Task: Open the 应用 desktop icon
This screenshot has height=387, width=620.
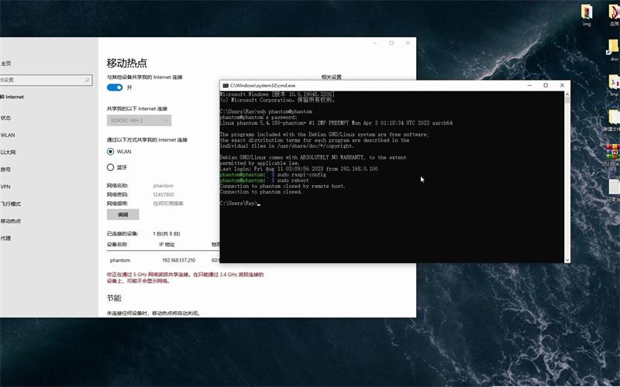Action: [614, 12]
